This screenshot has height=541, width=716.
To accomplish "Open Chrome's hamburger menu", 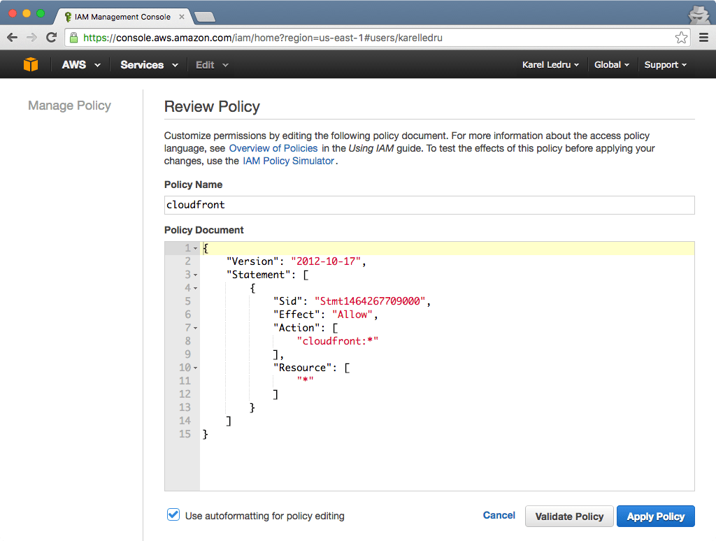I will (703, 38).
